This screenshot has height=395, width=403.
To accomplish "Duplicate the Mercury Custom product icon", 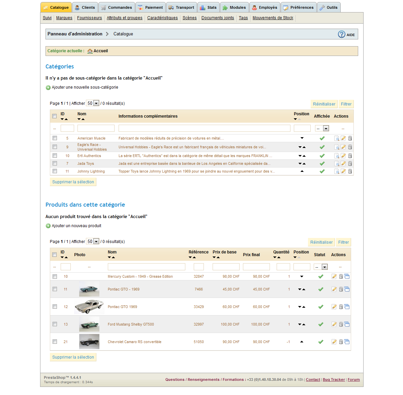I will [347, 276].
